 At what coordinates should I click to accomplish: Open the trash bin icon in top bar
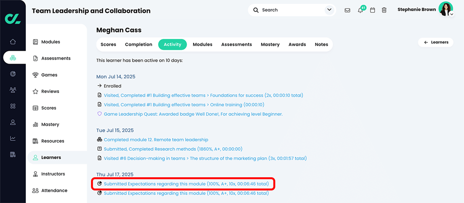[x=384, y=10]
